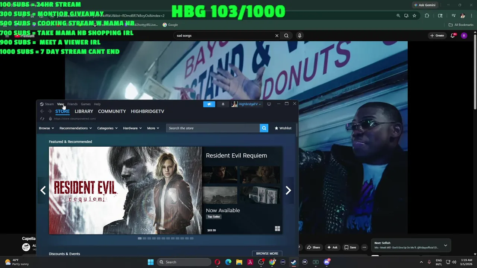Click the Steam announcements megaphone icon
Screen dimensions: 477x268
pos(209,104)
